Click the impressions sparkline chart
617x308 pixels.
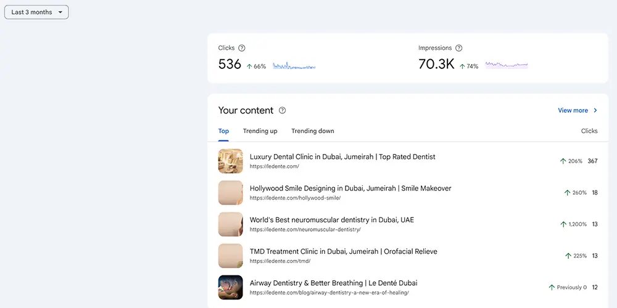507,65
